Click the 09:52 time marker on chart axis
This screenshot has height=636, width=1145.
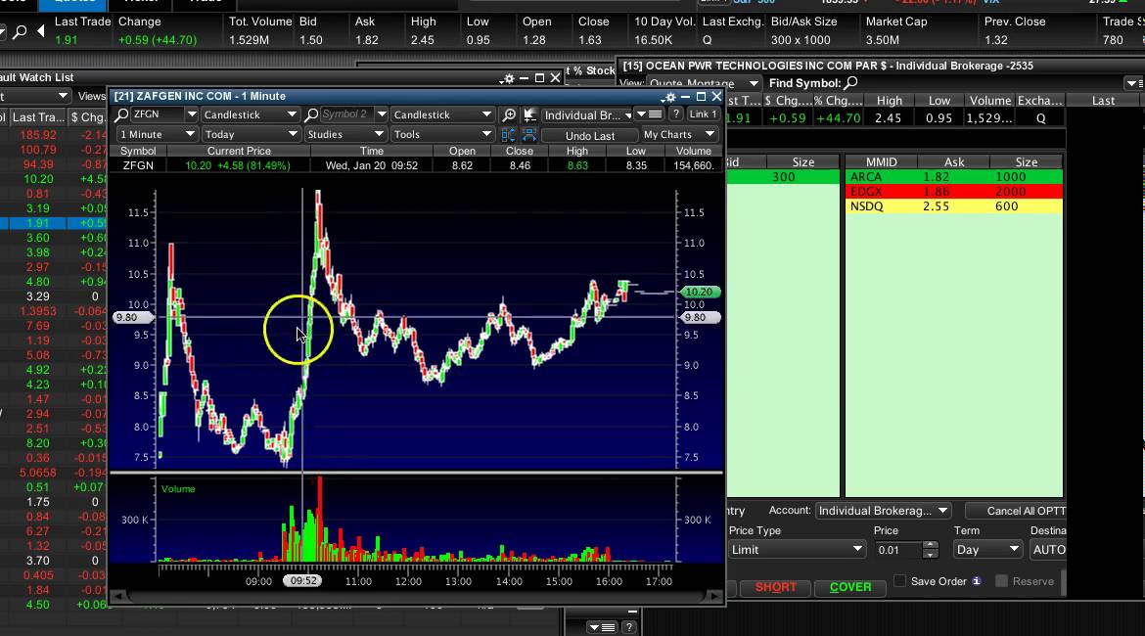tap(303, 580)
